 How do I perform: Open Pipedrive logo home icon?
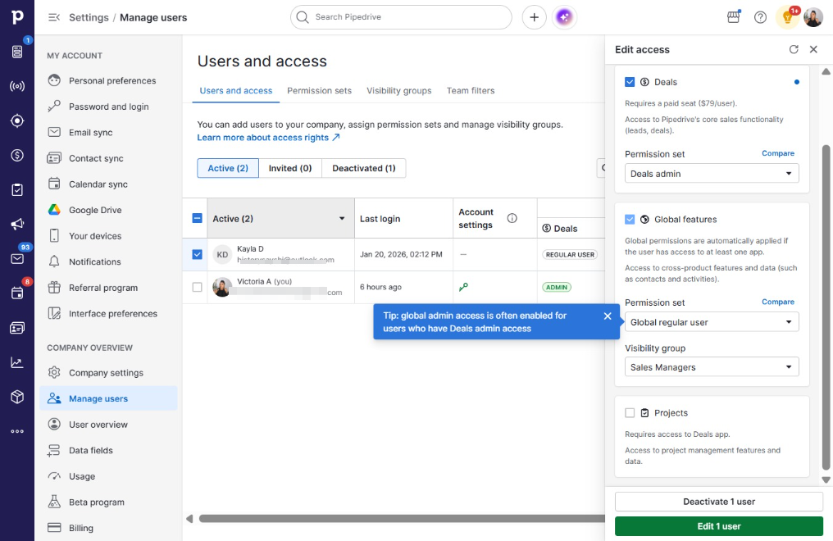coord(17,17)
